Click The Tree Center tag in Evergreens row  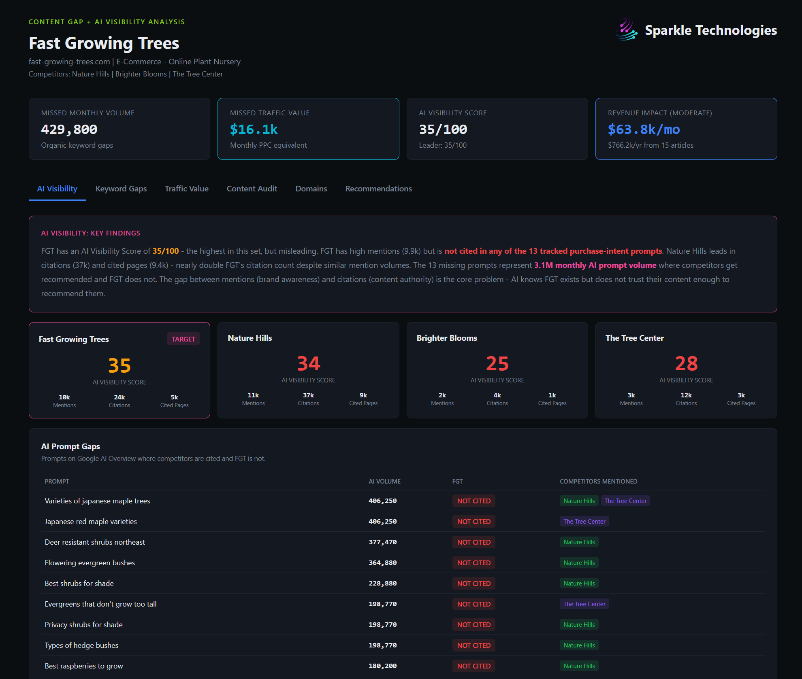click(584, 604)
